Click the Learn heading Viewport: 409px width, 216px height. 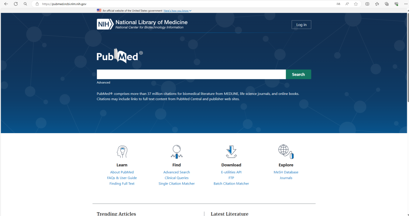(x=122, y=165)
